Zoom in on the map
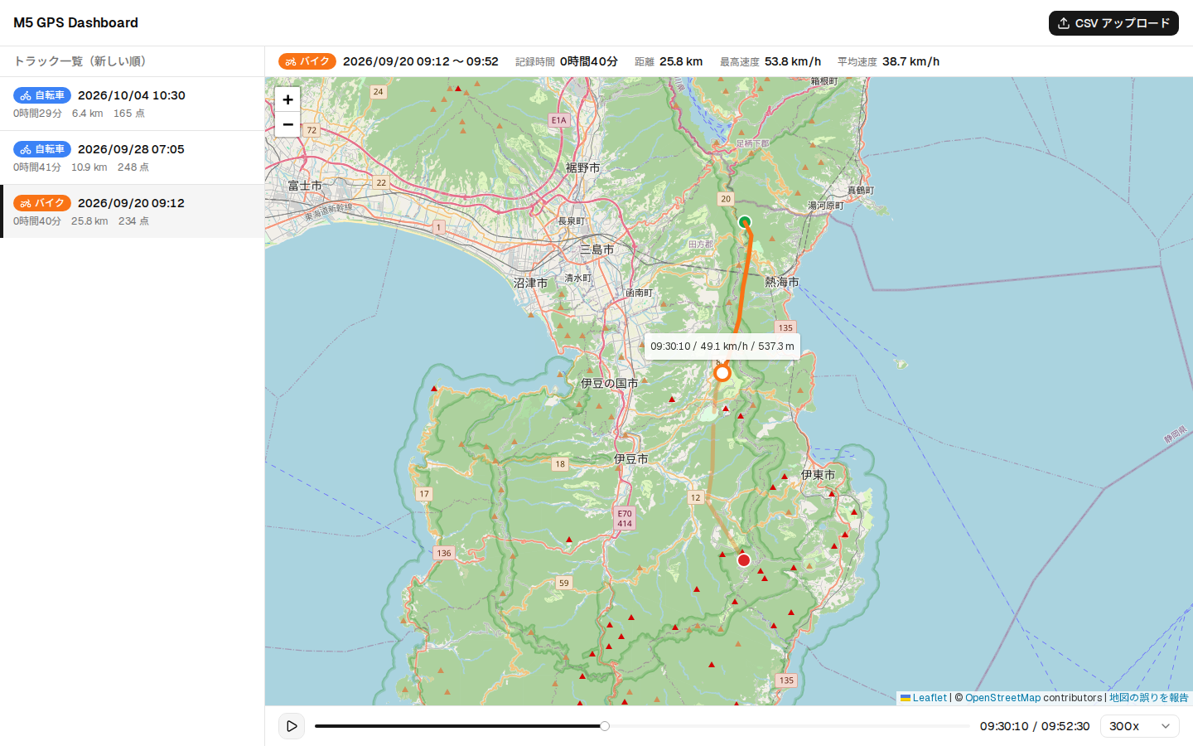The width and height of the screenshot is (1193, 746). (287, 99)
